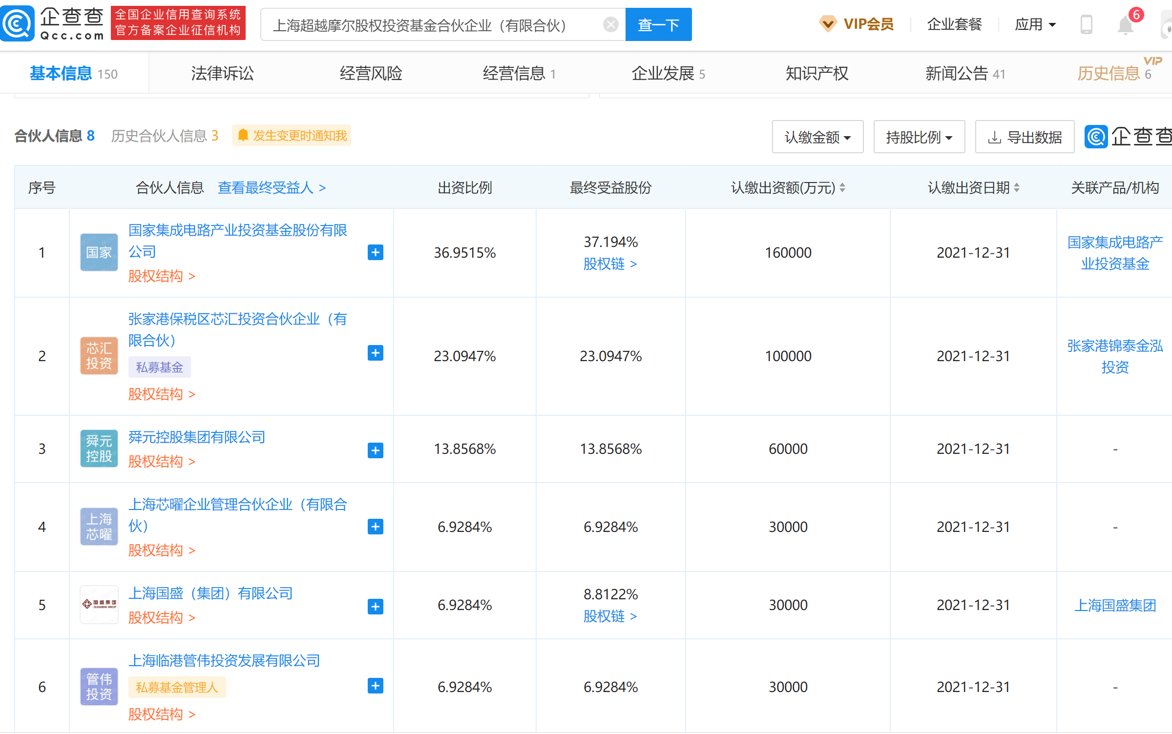1172x734 pixels.
Task: Click the bell icon in 发生变更时通知我
Action: point(243,135)
